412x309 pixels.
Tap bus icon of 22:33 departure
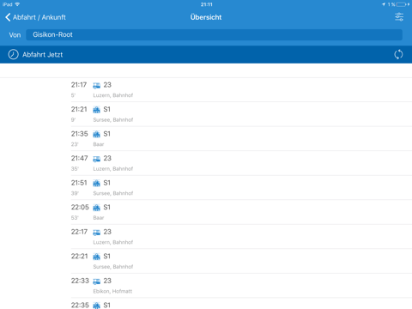point(97,282)
